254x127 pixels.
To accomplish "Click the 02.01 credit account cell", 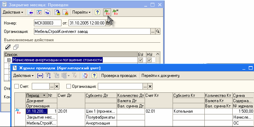I will (159, 118).
